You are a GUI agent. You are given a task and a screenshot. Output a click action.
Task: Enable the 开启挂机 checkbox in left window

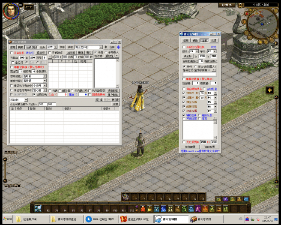[x=11, y=53]
